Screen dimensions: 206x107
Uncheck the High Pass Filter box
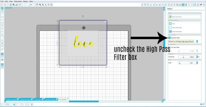(x=170, y=38)
